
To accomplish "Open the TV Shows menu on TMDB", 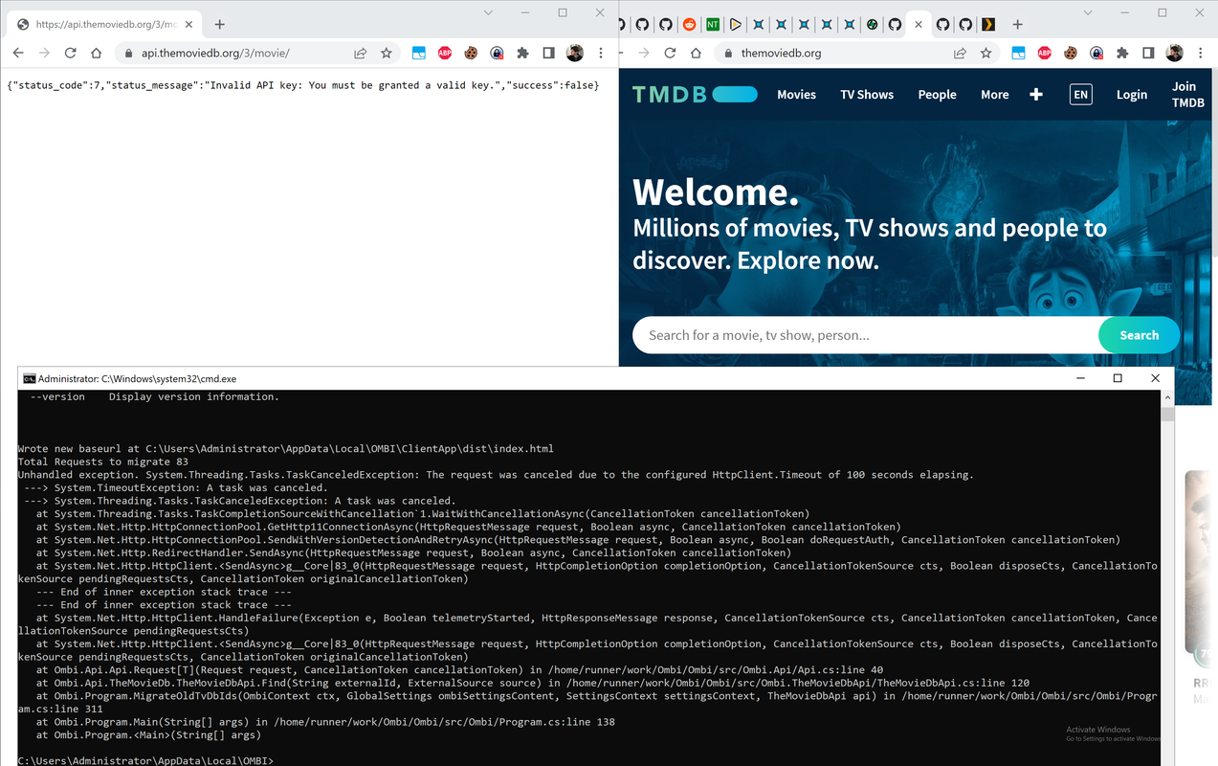I will pos(867,95).
